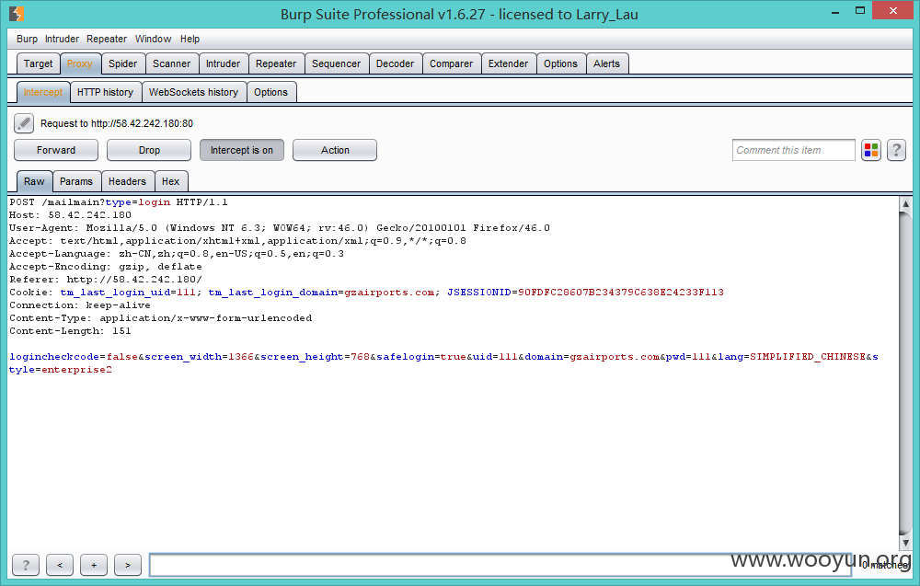Open the WebSockets history sub-tab
Viewport: 920px width, 586px height.
pyautogui.click(x=193, y=92)
